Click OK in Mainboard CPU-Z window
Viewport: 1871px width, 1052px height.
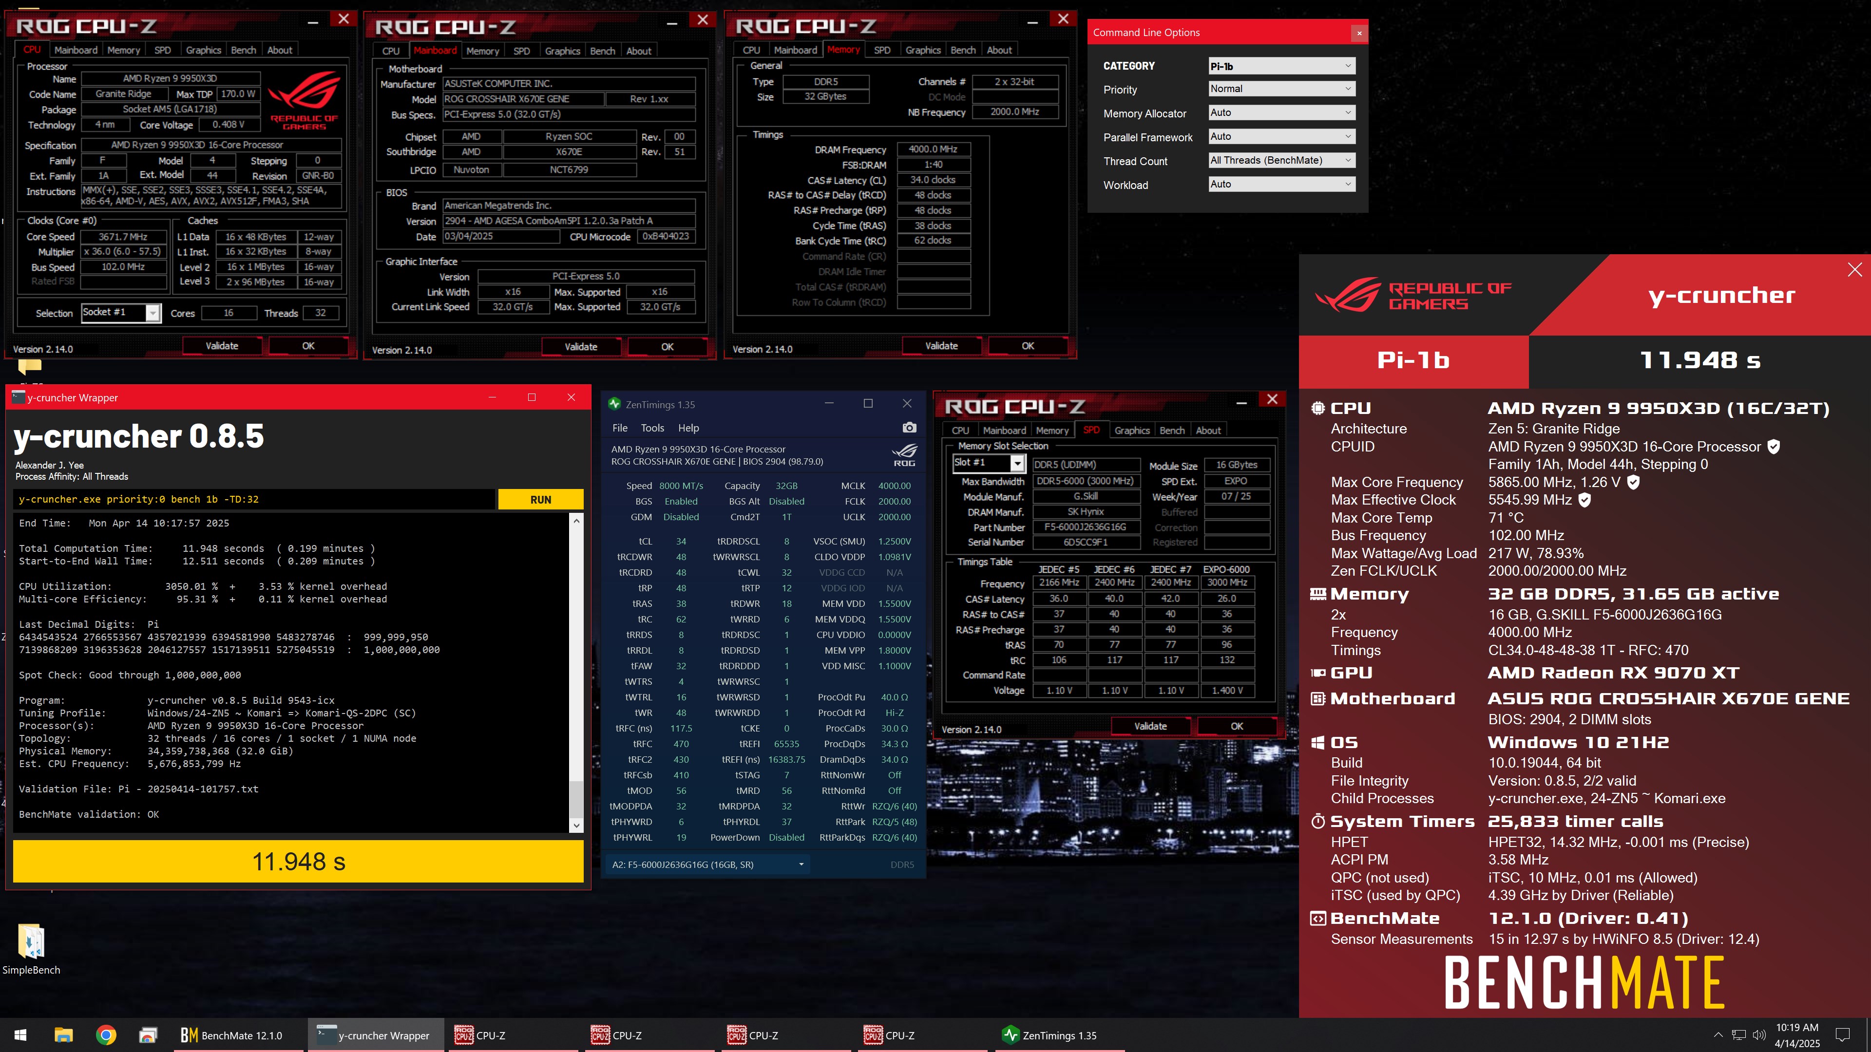[667, 347]
